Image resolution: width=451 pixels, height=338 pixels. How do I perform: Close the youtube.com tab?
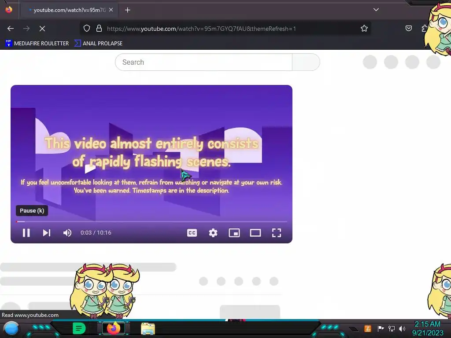point(111,10)
